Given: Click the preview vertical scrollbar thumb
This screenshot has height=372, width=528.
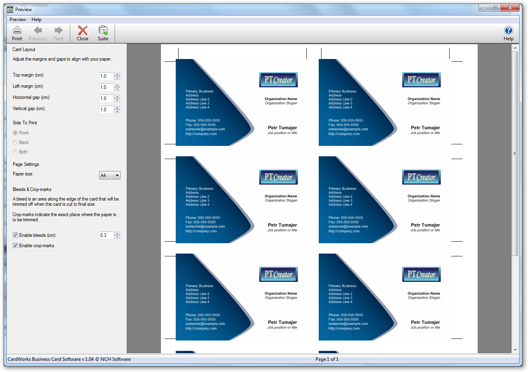Looking at the screenshot, I should 515,154.
